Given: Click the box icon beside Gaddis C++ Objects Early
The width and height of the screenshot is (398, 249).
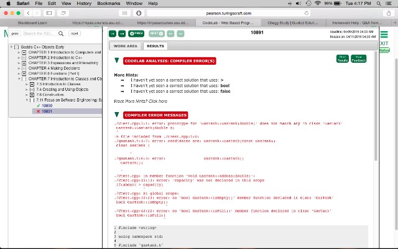Looking at the screenshot, I should (17, 47).
